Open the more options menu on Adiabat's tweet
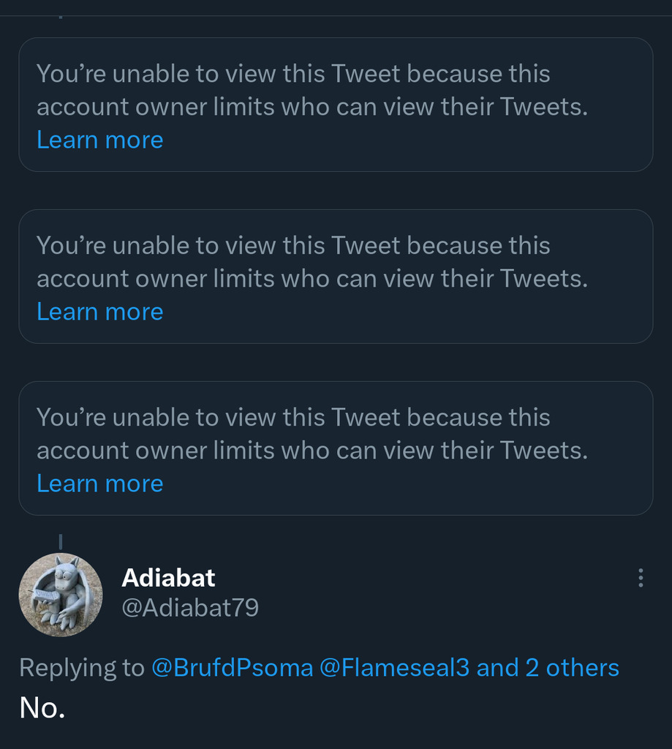 pyautogui.click(x=641, y=578)
